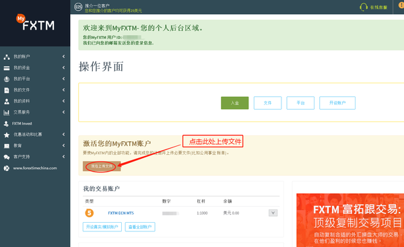This screenshot has width=404, height=247.
Task: Open the www.forextimechina.com link
Action: [x=35, y=168]
